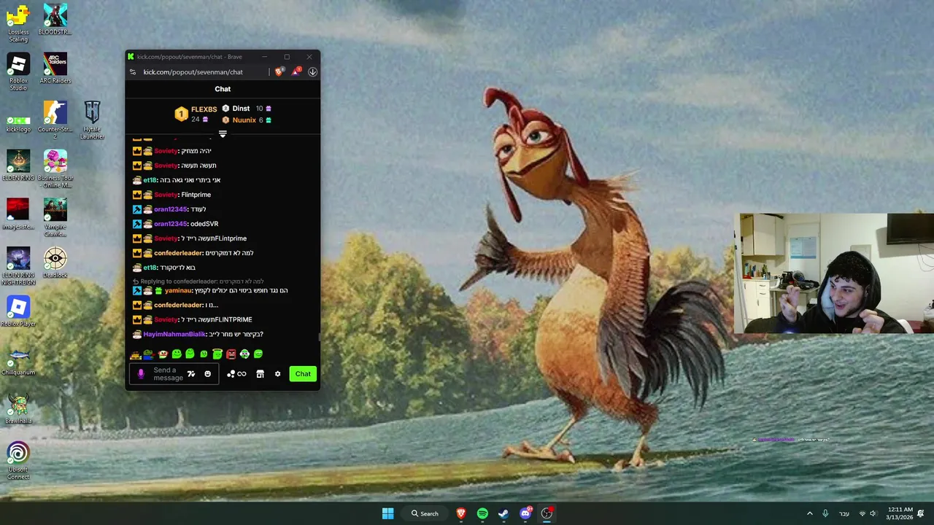The width and height of the screenshot is (934, 525).
Task: Pick the last green laughing emote
Action: tap(258, 354)
